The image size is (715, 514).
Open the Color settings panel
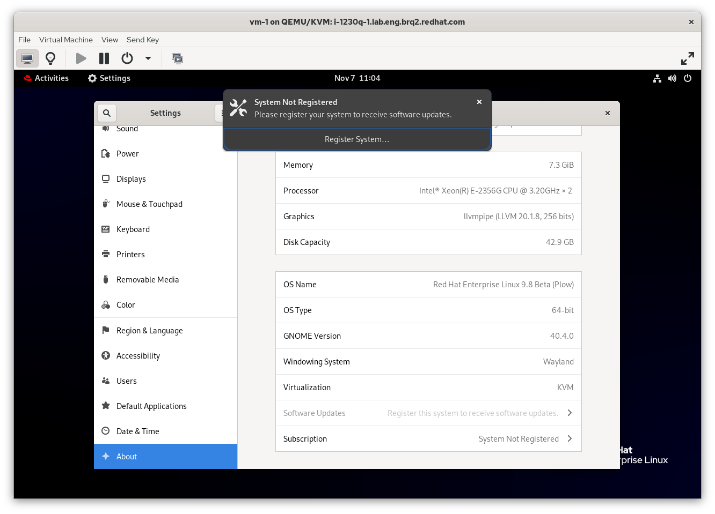(x=165, y=305)
